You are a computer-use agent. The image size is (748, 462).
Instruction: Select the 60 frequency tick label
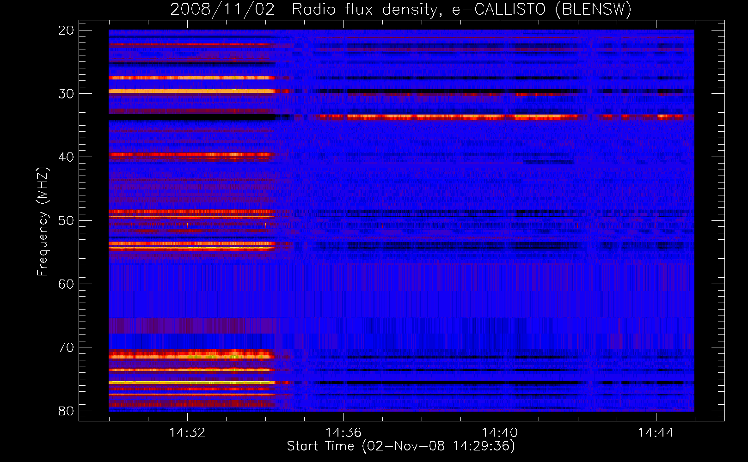(66, 284)
